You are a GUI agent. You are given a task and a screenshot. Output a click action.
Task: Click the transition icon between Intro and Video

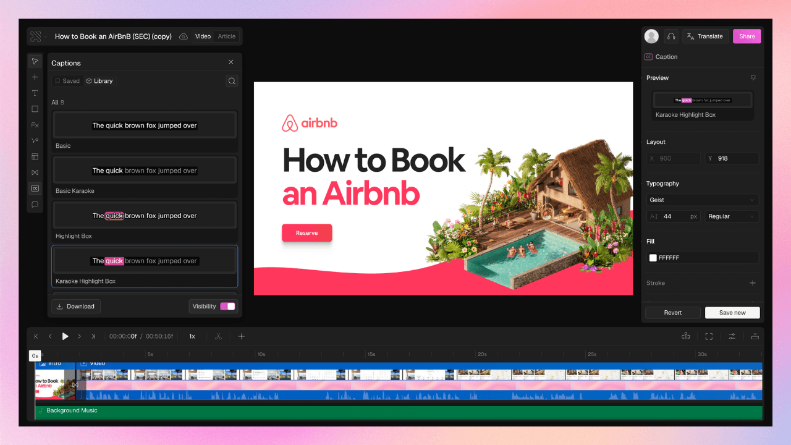(75, 384)
